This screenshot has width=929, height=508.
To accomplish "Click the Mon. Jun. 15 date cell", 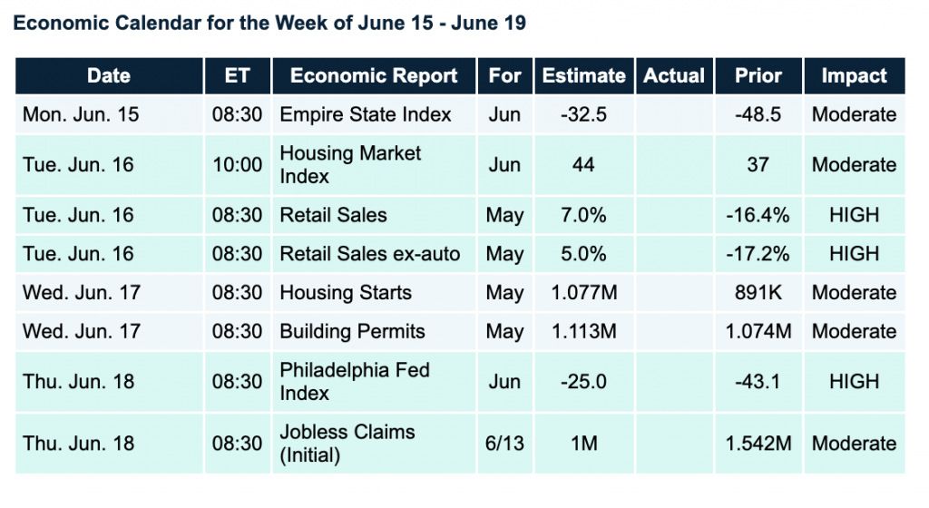I will click(x=82, y=115).
